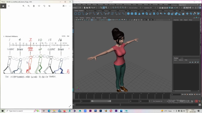Click Windows taskbar search box

pos(23,111)
